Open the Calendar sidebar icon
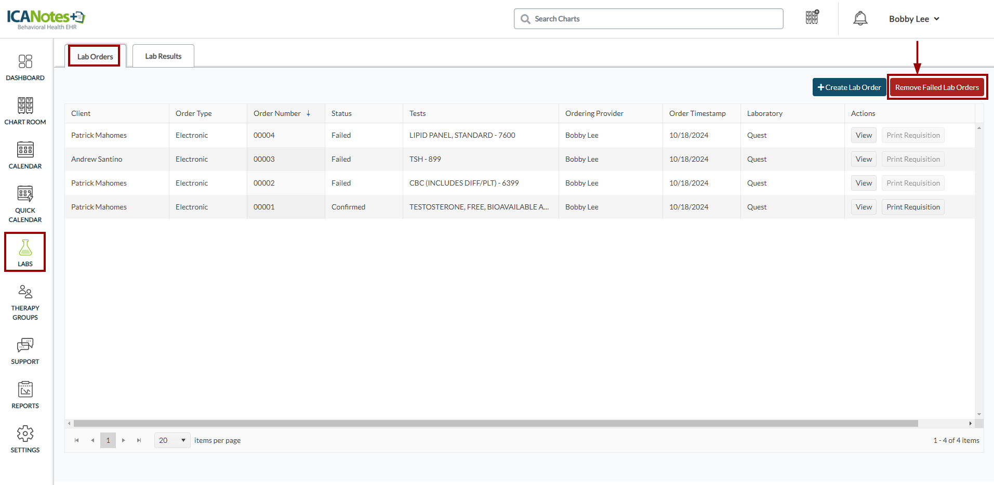 tap(25, 155)
